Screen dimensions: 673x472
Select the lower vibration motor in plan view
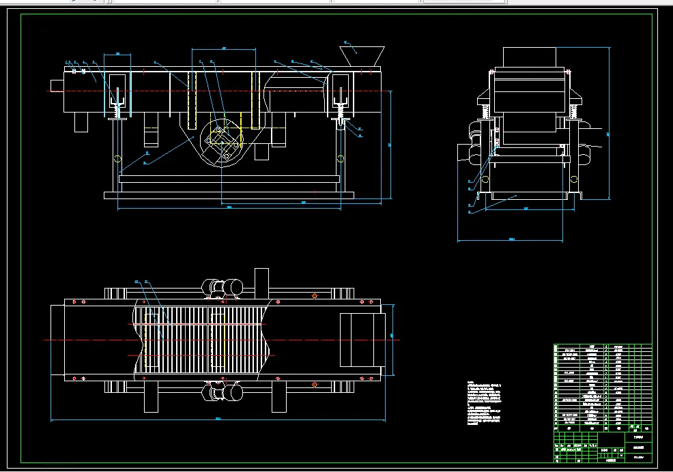[223, 393]
